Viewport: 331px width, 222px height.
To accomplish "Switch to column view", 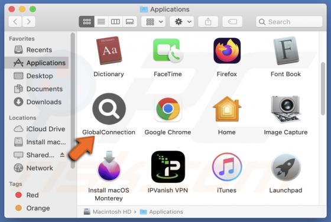I will click(115, 21).
